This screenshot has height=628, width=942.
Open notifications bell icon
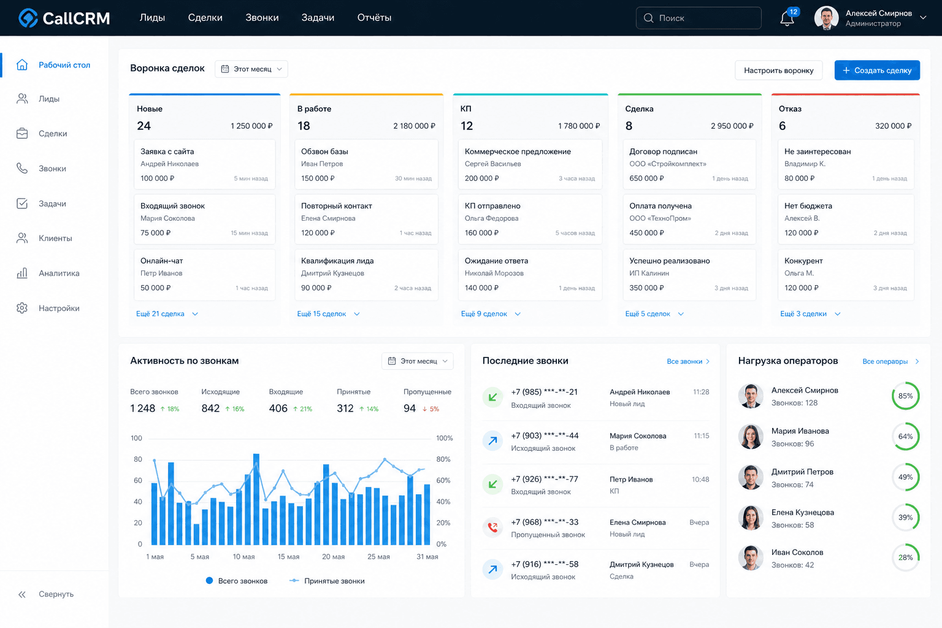click(787, 18)
